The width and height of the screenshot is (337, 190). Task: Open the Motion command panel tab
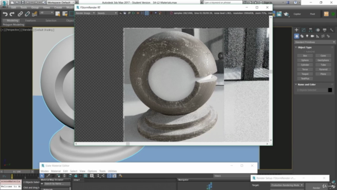click(318, 30)
